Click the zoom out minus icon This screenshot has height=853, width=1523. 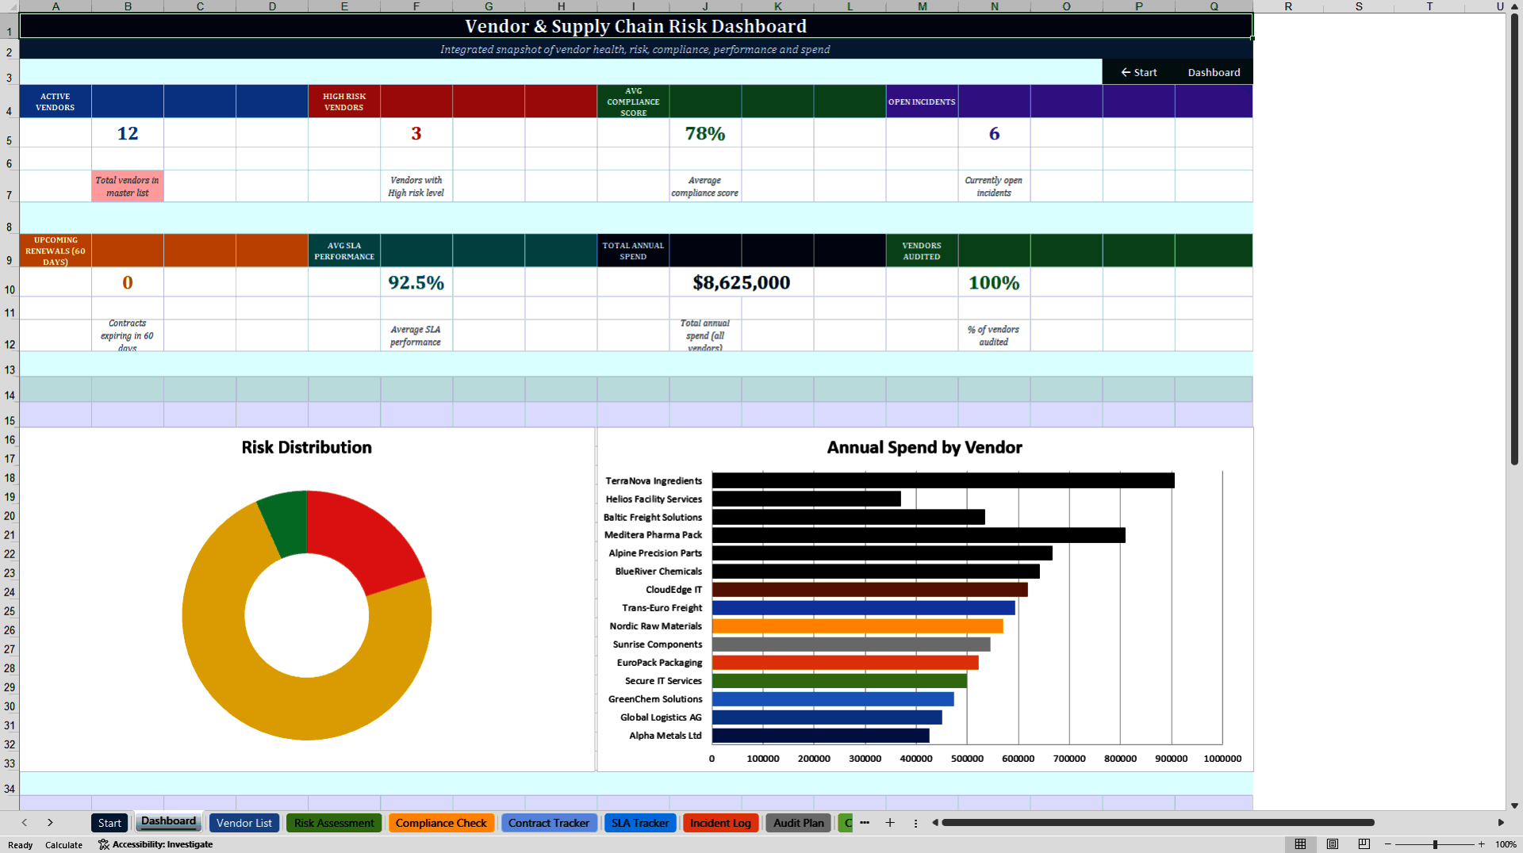(x=1388, y=844)
